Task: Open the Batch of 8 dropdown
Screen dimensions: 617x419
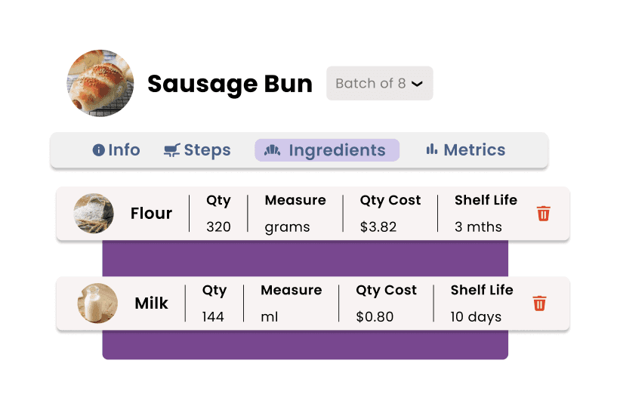Action: click(380, 83)
